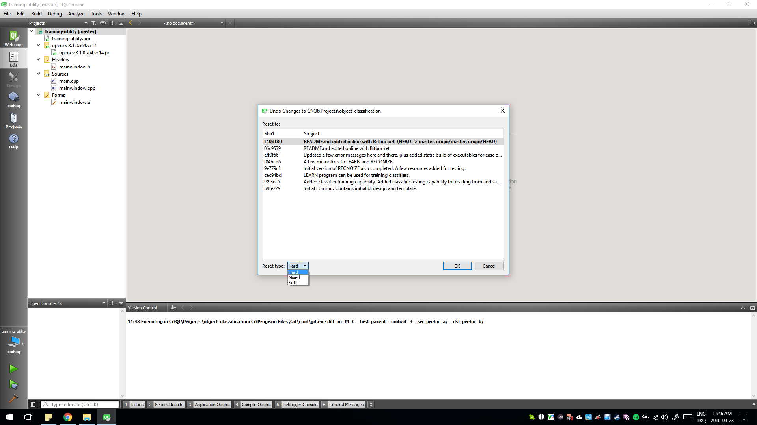
Task: Collapse the Sources folder
Action: pyautogui.click(x=39, y=74)
